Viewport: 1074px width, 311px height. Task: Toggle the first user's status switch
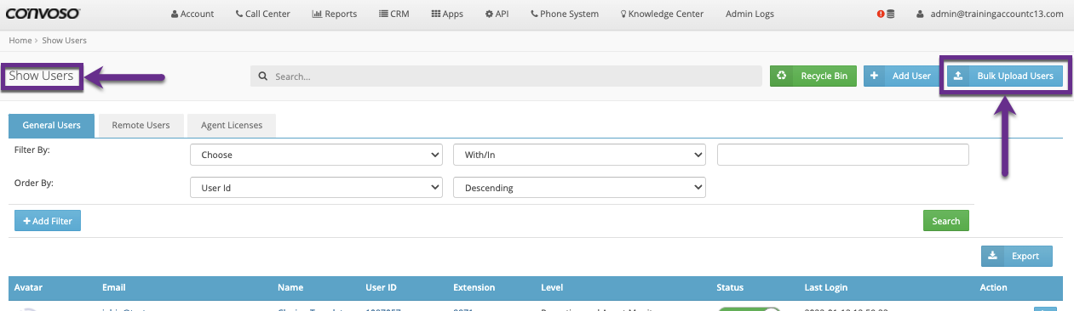[x=750, y=308]
